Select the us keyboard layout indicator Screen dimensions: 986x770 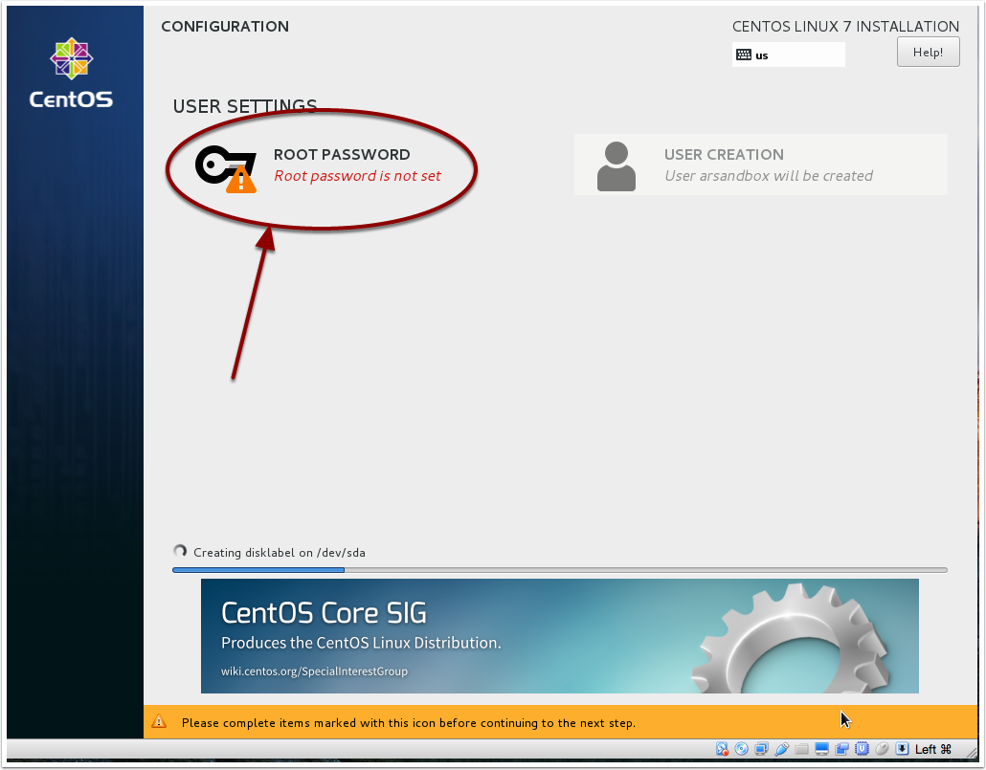789,55
